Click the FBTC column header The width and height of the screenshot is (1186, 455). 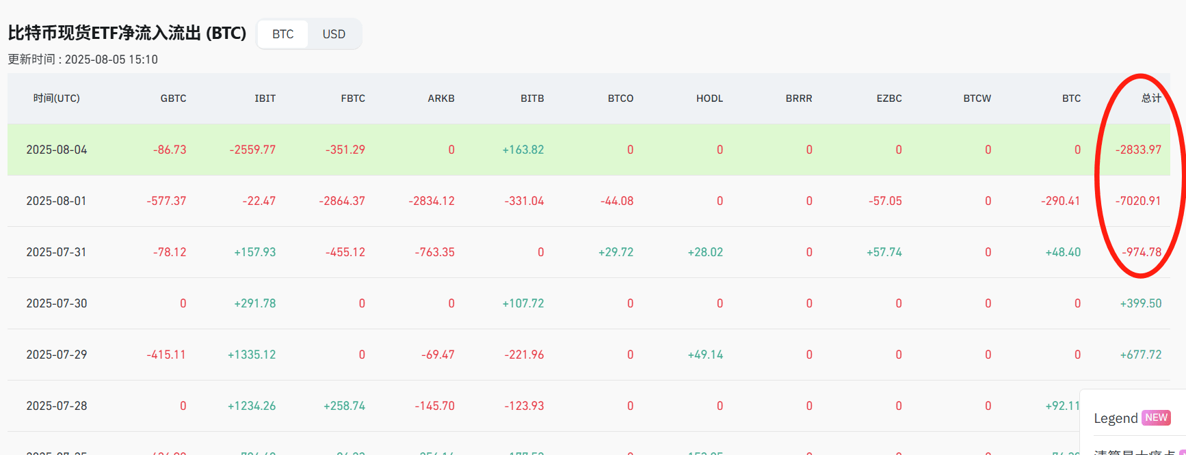pyautogui.click(x=353, y=98)
